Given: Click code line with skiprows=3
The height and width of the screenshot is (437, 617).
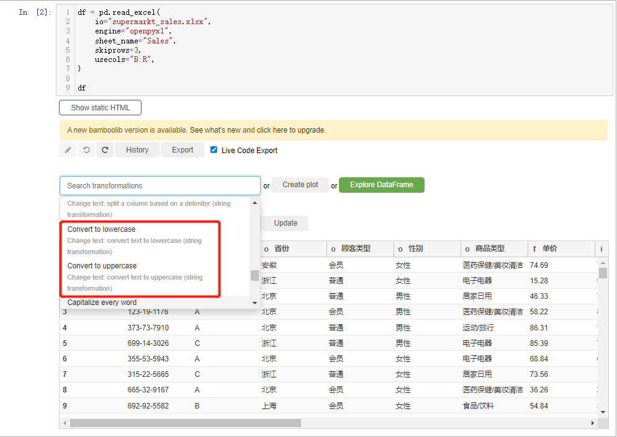Looking at the screenshot, I should [118, 50].
